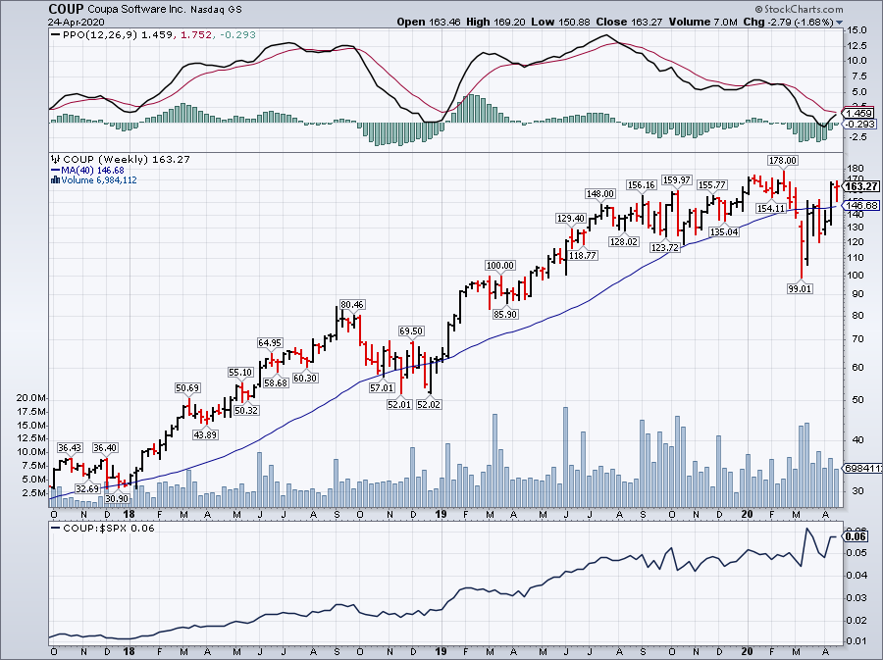
Task: Select the blue MA(40) line swatch
Action: 55,170
